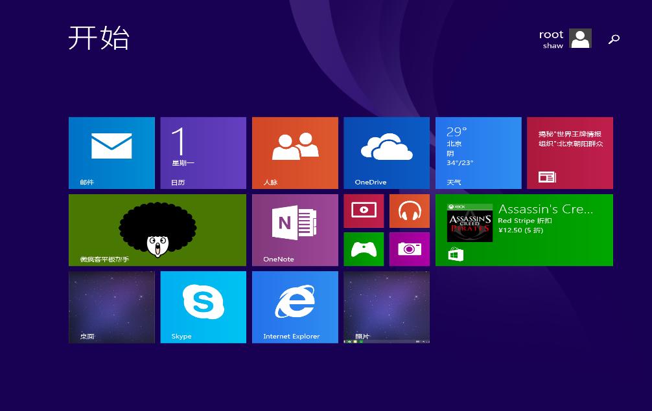The width and height of the screenshot is (652, 411).
Task: Open the Calendar (日历) tile
Action: point(204,153)
